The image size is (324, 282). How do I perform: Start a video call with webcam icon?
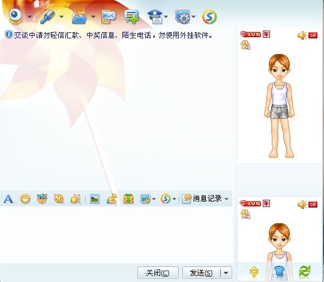coord(15,17)
